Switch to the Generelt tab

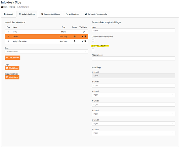[x=8, y=14]
